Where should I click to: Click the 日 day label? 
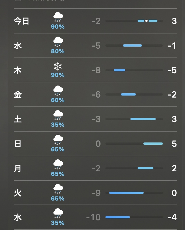[x=18, y=144]
